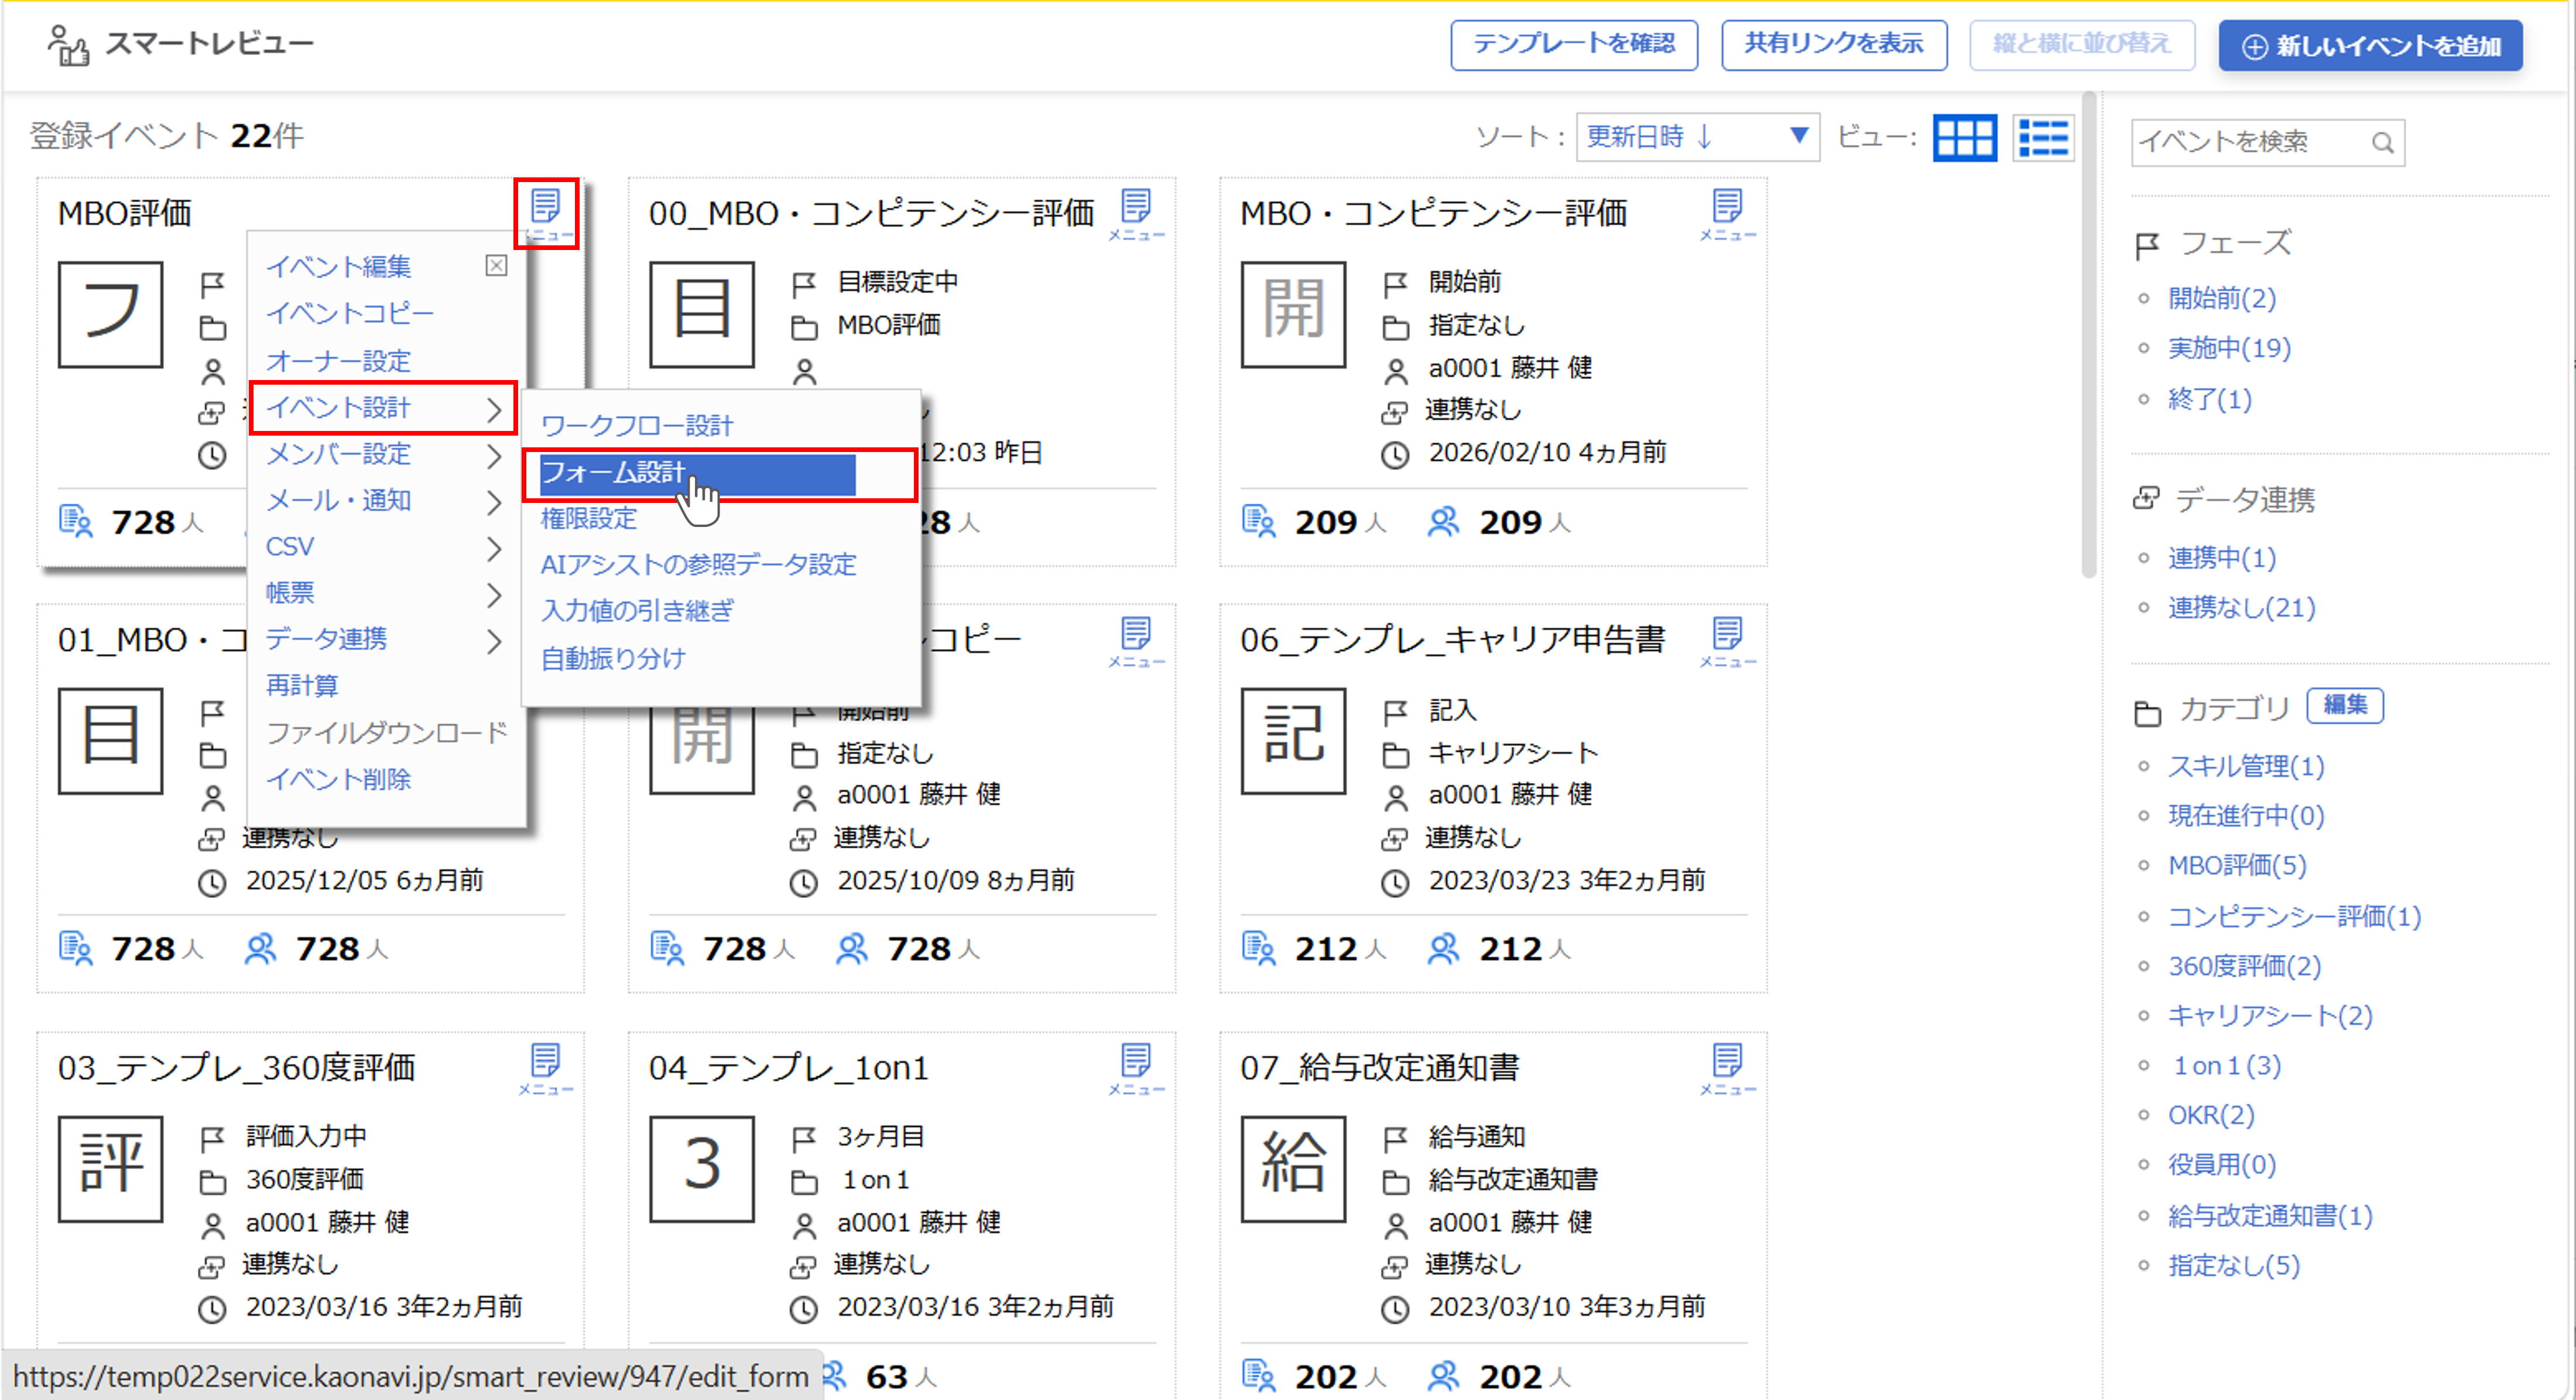
Task: Click participants icon on 07_給与改定通知書 card
Action: click(x=1443, y=1376)
